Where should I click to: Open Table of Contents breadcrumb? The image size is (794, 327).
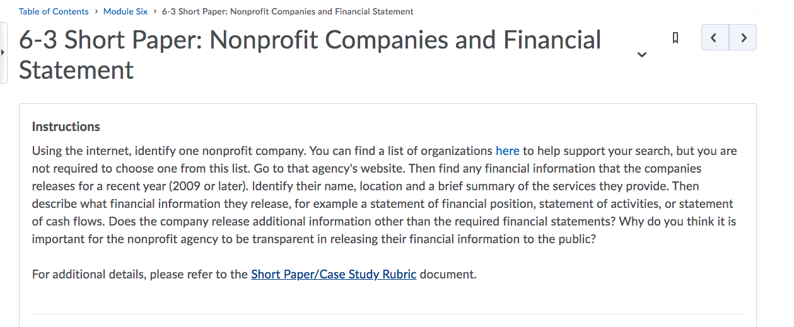54,11
